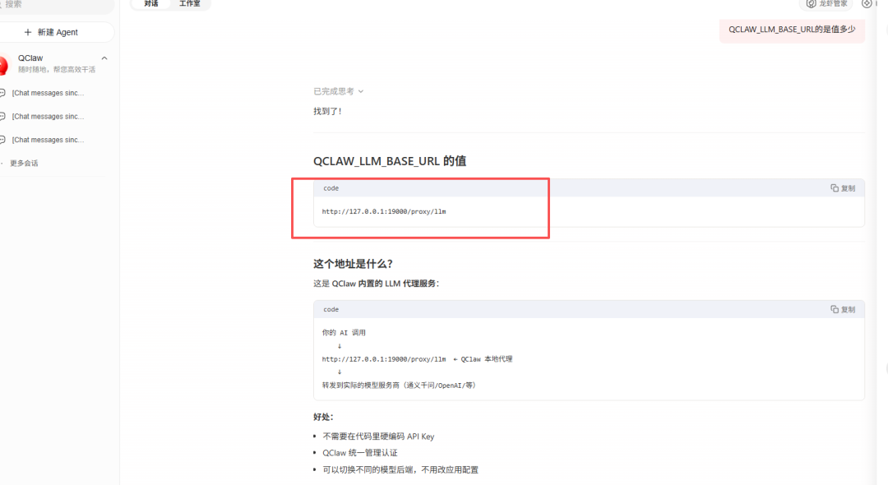Open the third [Chat messages sinc... conversation

(x=48, y=140)
